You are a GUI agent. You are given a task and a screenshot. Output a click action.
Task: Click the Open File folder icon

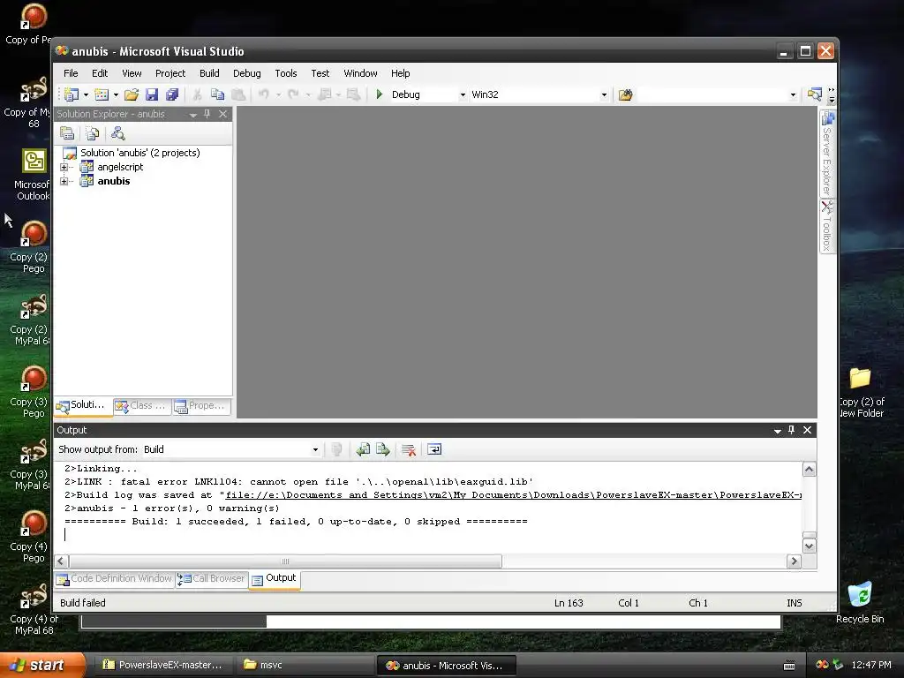click(132, 94)
